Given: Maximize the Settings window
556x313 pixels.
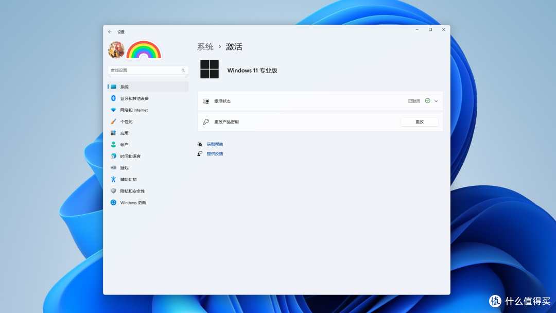Looking at the screenshot, I should tap(430, 30).
